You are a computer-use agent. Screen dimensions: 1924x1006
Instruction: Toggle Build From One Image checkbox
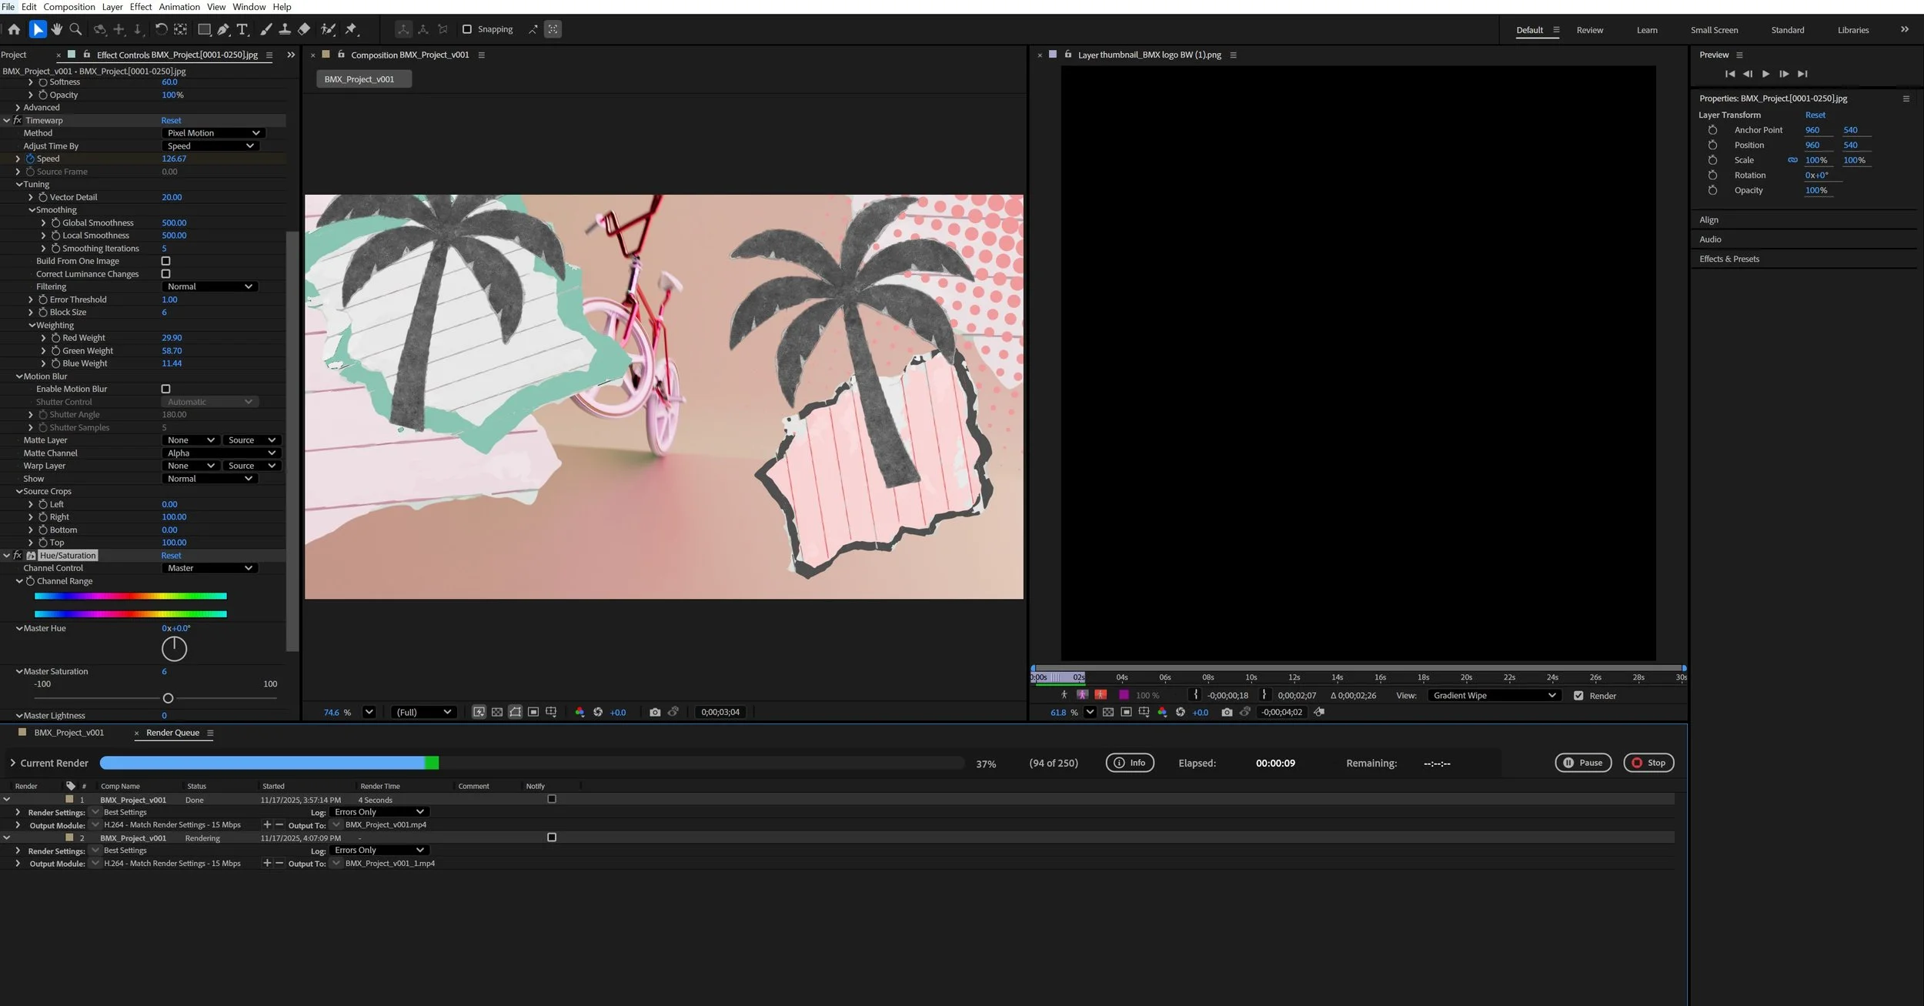point(165,261)
